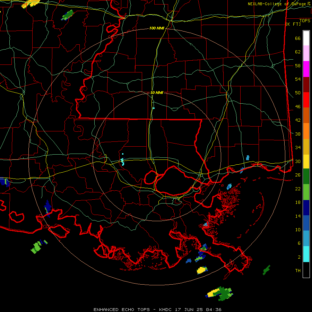Click the legend value "66"
Viewport: 312px width, 312px height.
tap(298, 38)
